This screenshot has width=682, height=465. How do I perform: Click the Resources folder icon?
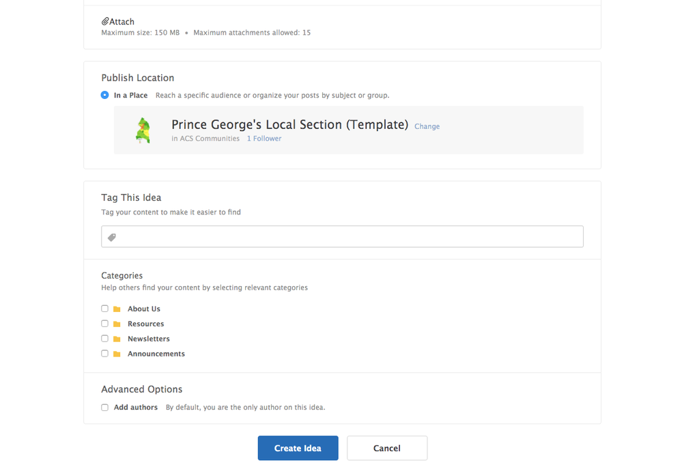tap(117, 324)
